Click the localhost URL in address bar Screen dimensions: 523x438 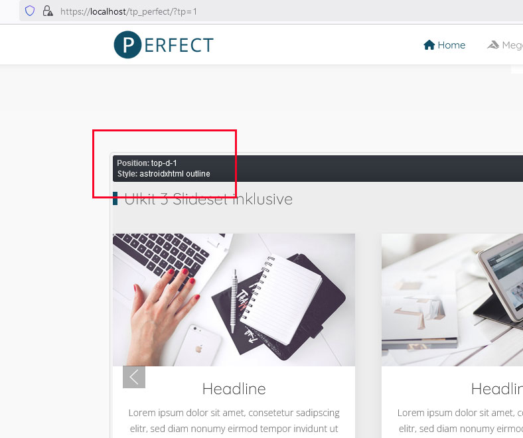coord(128,12)
